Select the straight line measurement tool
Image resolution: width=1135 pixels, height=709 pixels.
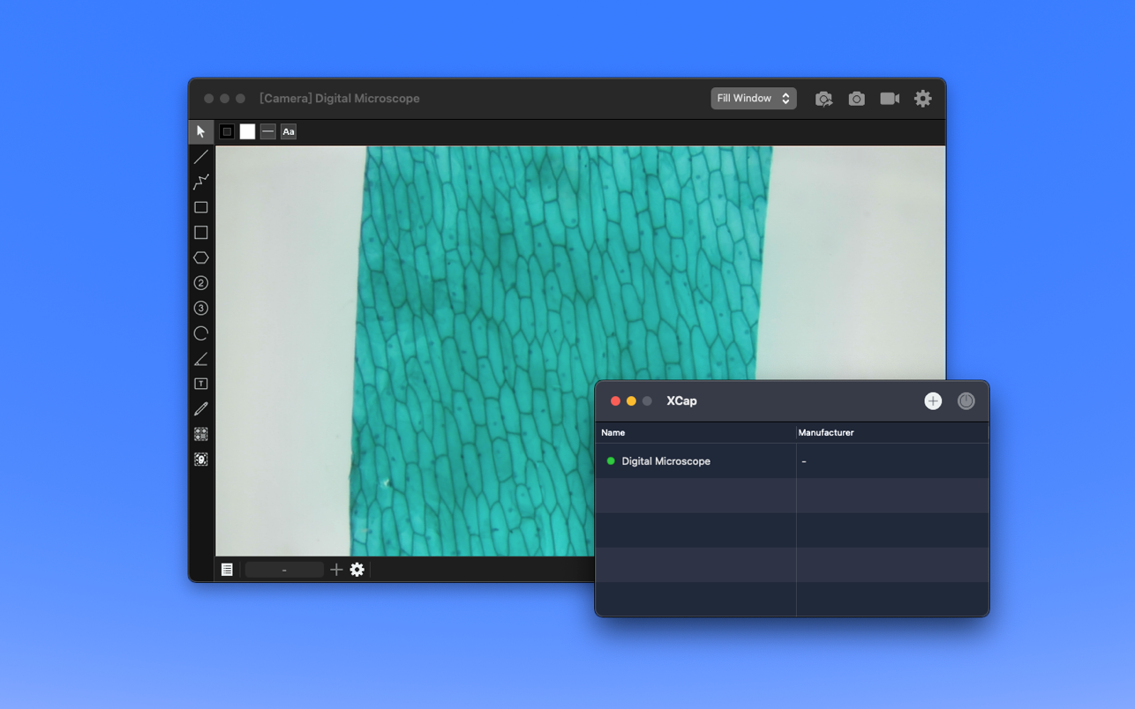(x=201, y=157)
